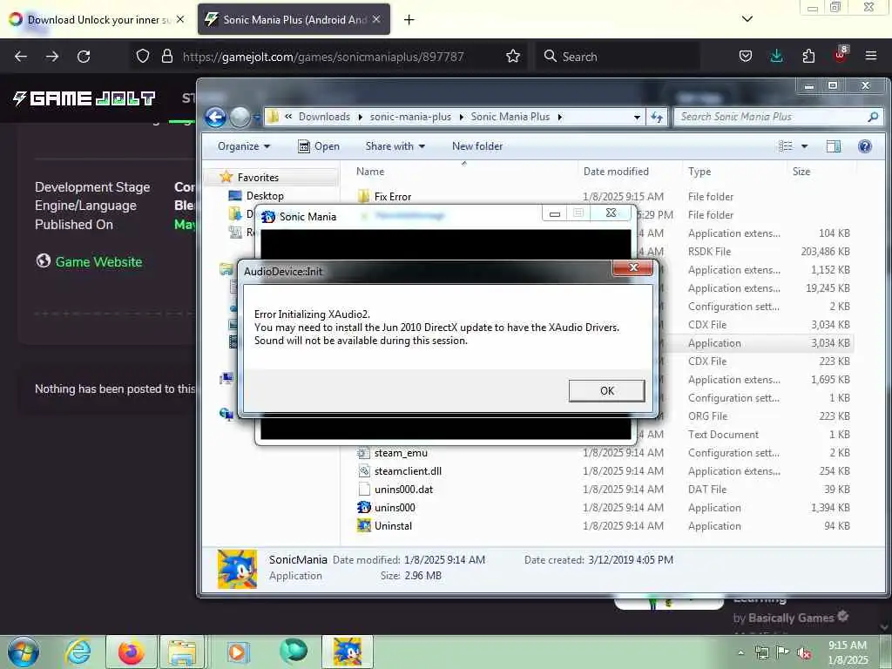Launch Internet Explorer from the taskbar
Image resolution: width=892 pixels, height=669 pixels.
(x=78, y=652)
